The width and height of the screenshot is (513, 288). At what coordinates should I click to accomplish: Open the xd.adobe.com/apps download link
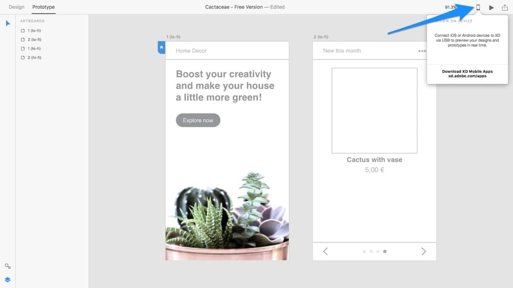point(467,76)
